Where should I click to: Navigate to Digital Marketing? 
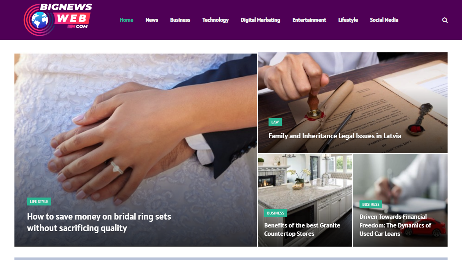tap(260, 20)
